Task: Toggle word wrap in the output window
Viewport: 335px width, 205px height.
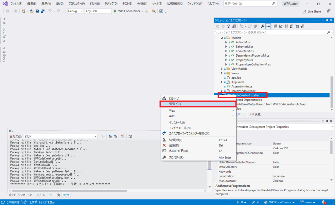Action: click(x=130, y=136)
